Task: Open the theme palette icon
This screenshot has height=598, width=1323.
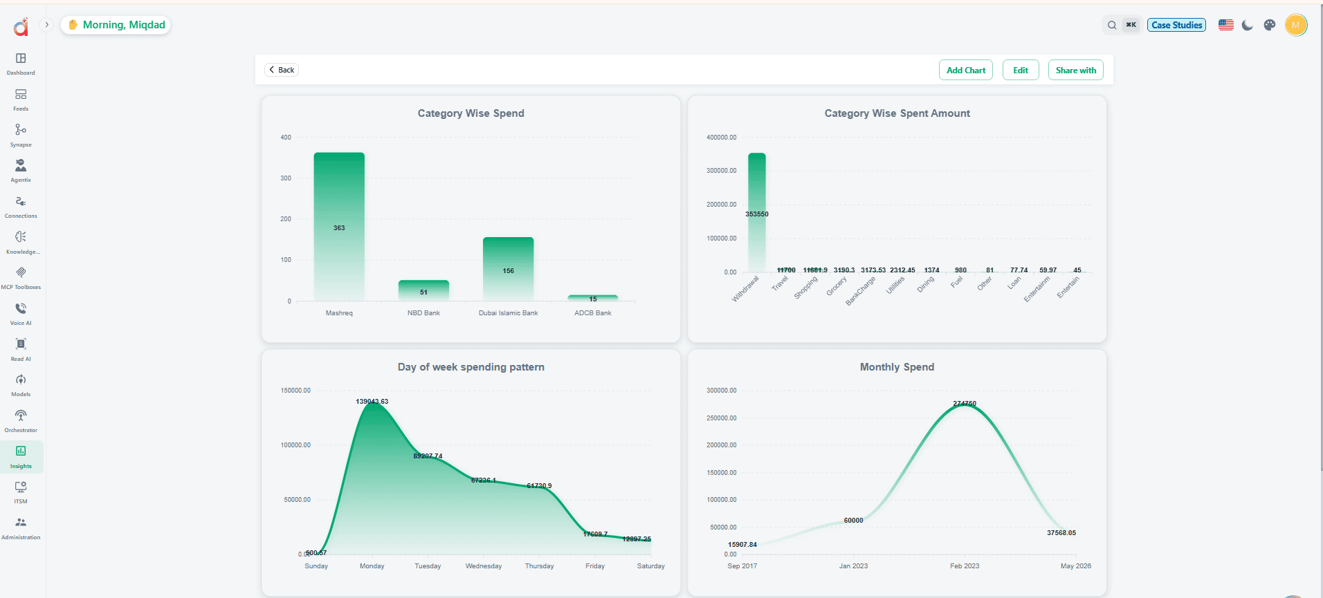Action: click(1270, 25)
